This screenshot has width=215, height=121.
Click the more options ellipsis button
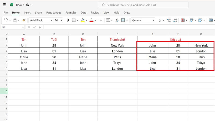pos(100,20)
